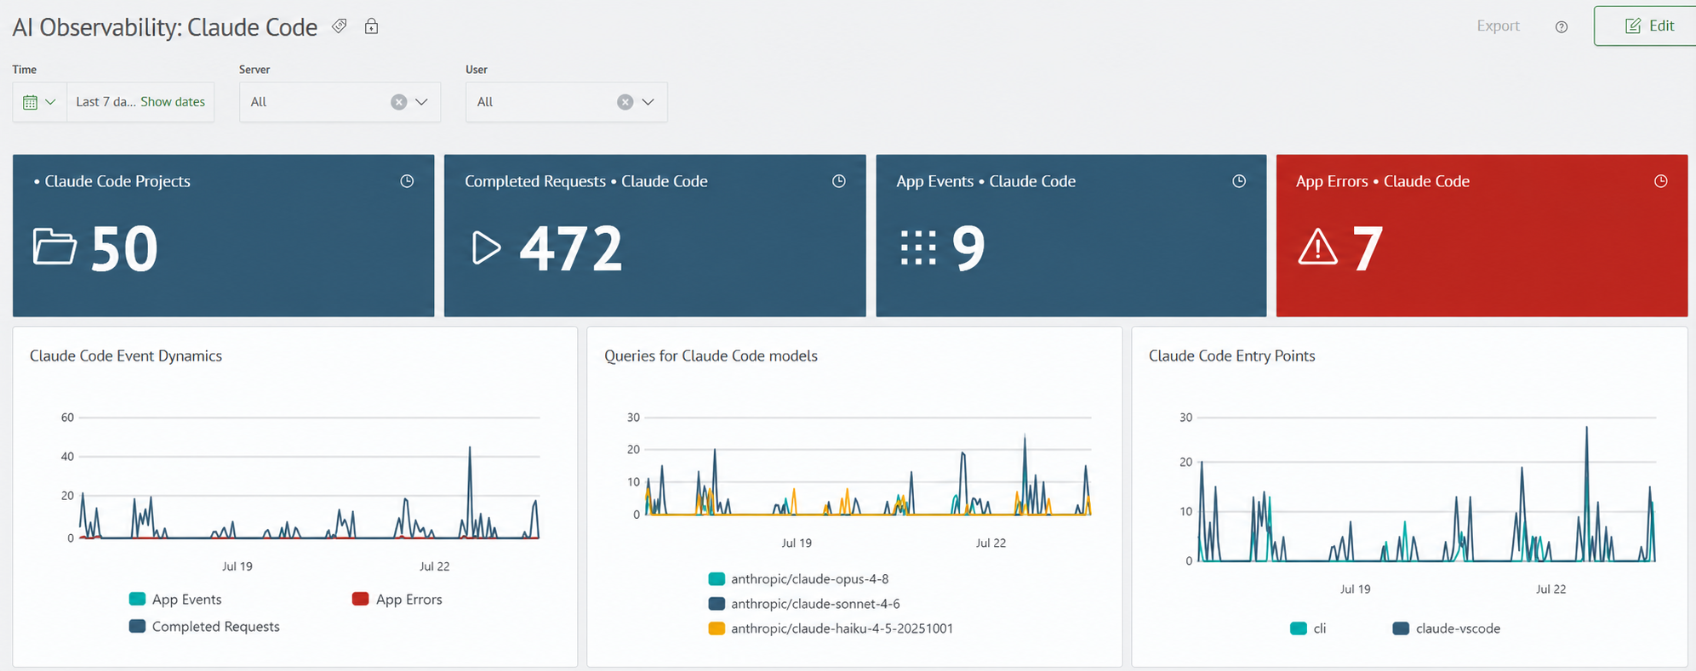This screenshot has width=1696, height=671.
Task: Click the App Events legend label
Action: tap(186, 600)
